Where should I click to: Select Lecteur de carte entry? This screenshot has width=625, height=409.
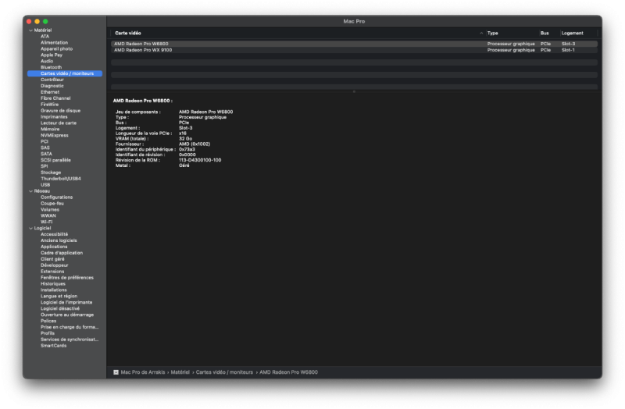pos(58,123)
